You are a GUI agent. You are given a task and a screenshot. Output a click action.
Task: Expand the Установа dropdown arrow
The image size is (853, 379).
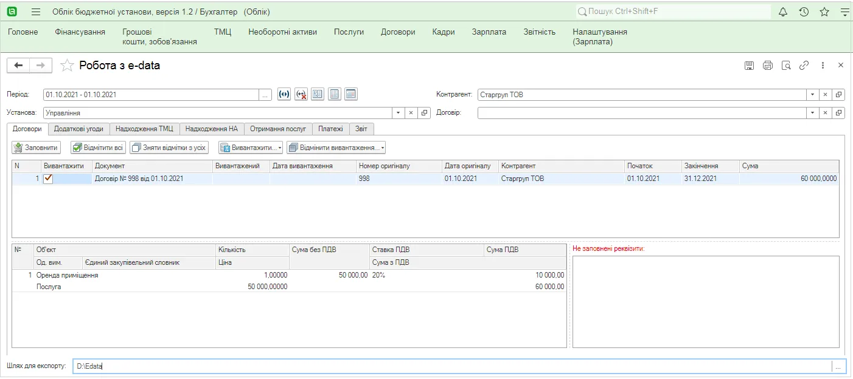(x=398, y=113)
